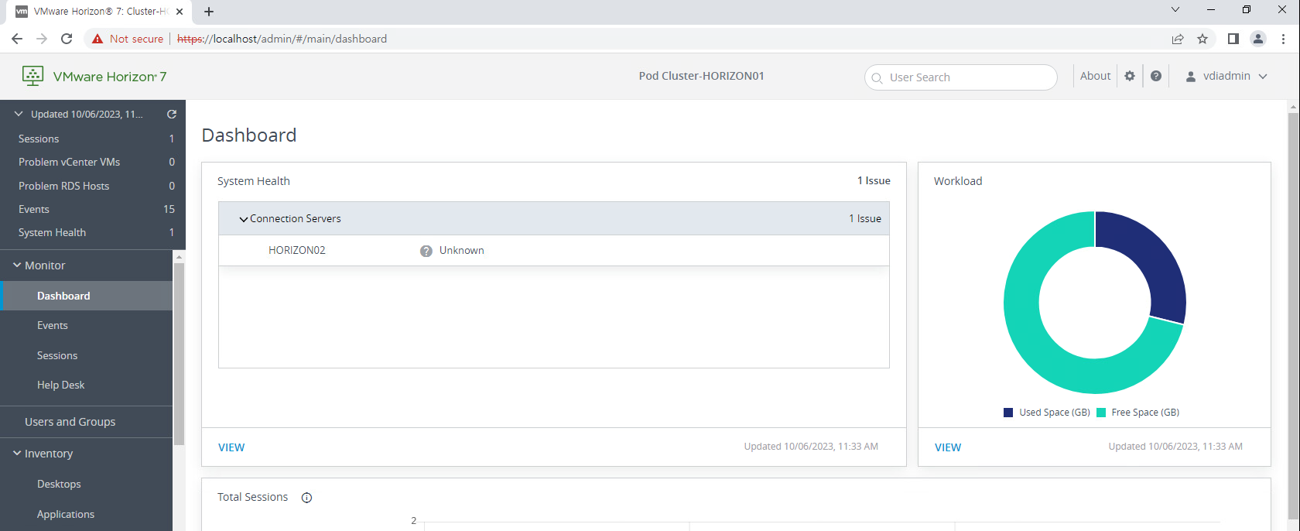The image size is (1300, 531).
Task: Open Chrome profile icon
Action: (1258, 39)
